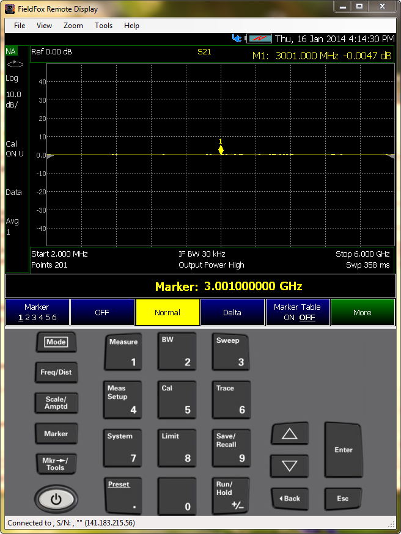Click the Trace 6 key
This screenshot has height=534, width=401.
231,400
